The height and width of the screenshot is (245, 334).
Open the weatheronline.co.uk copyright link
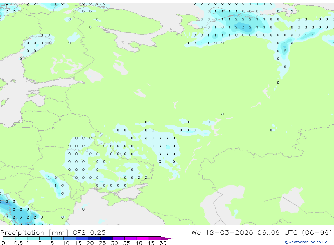(x=306, y=242)
